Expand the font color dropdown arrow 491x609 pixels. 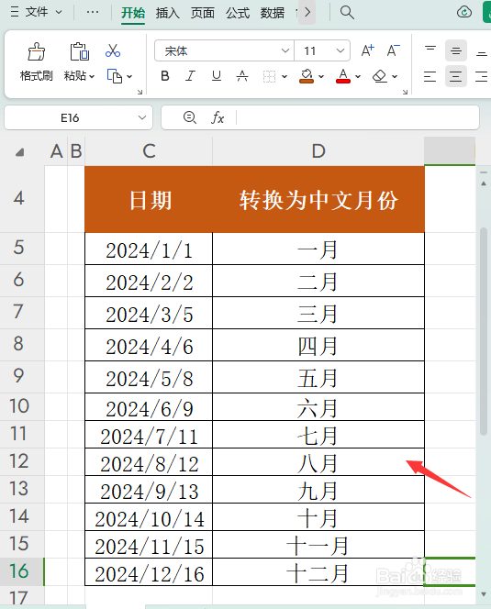(x=358, y=76)
